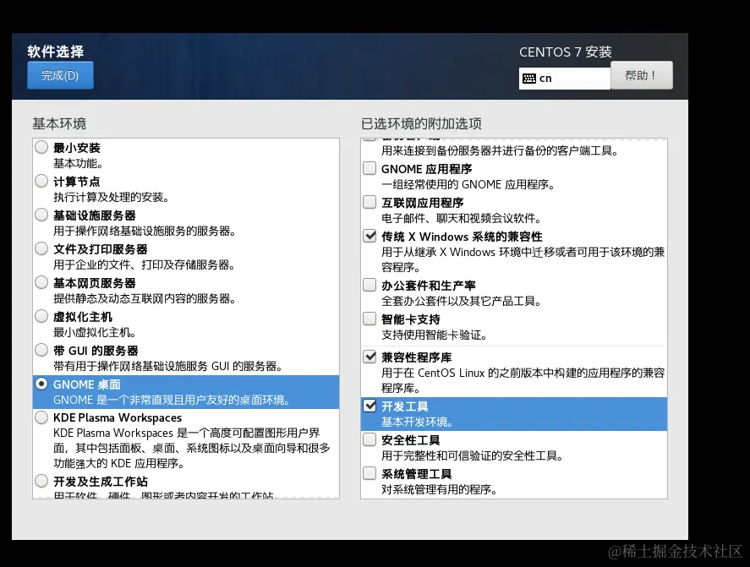Uncheck the 兼容性程序库 checkbox
750x567 pixels.
coord(370,357)
